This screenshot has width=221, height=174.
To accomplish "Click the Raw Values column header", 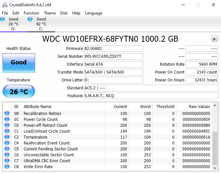I will [194, 107].
